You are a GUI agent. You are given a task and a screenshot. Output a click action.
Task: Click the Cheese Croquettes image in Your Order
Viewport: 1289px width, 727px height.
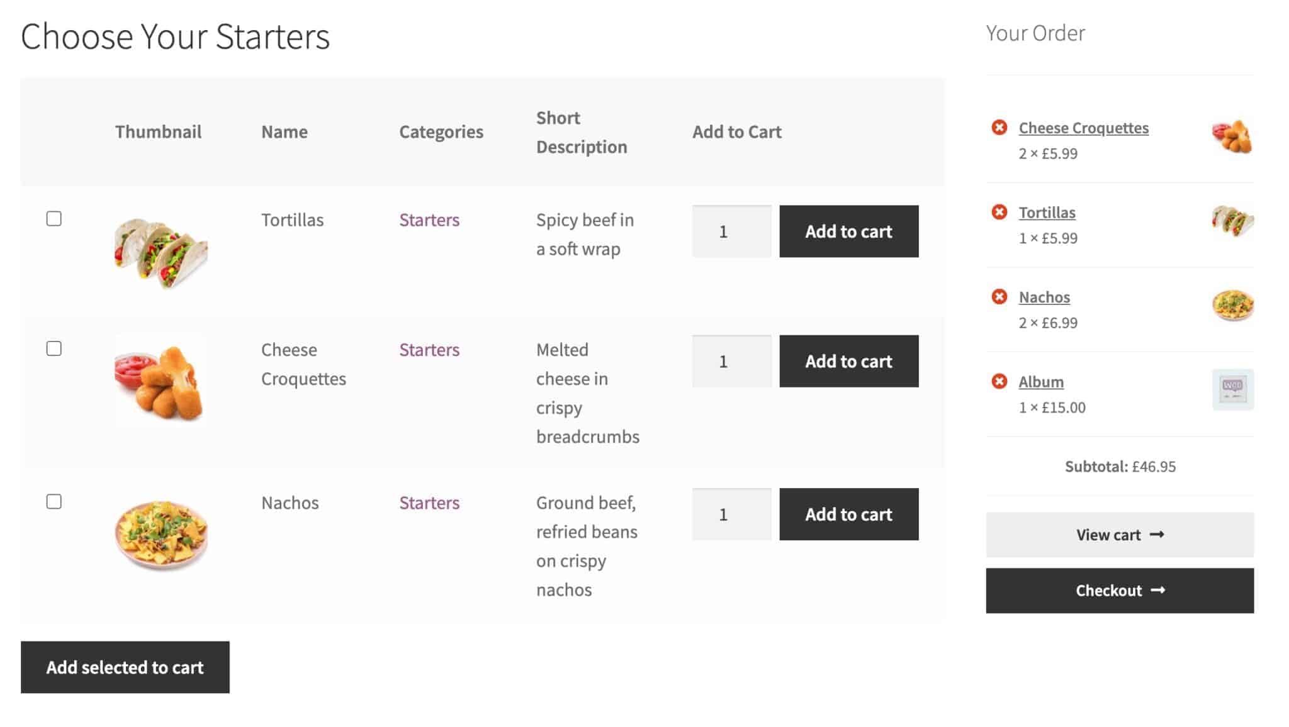pos(1232,136)
